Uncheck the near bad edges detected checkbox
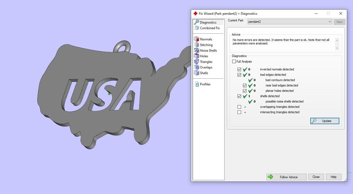Image resolution: width=353 pixels, height=194 pixels. pos(245,85)
